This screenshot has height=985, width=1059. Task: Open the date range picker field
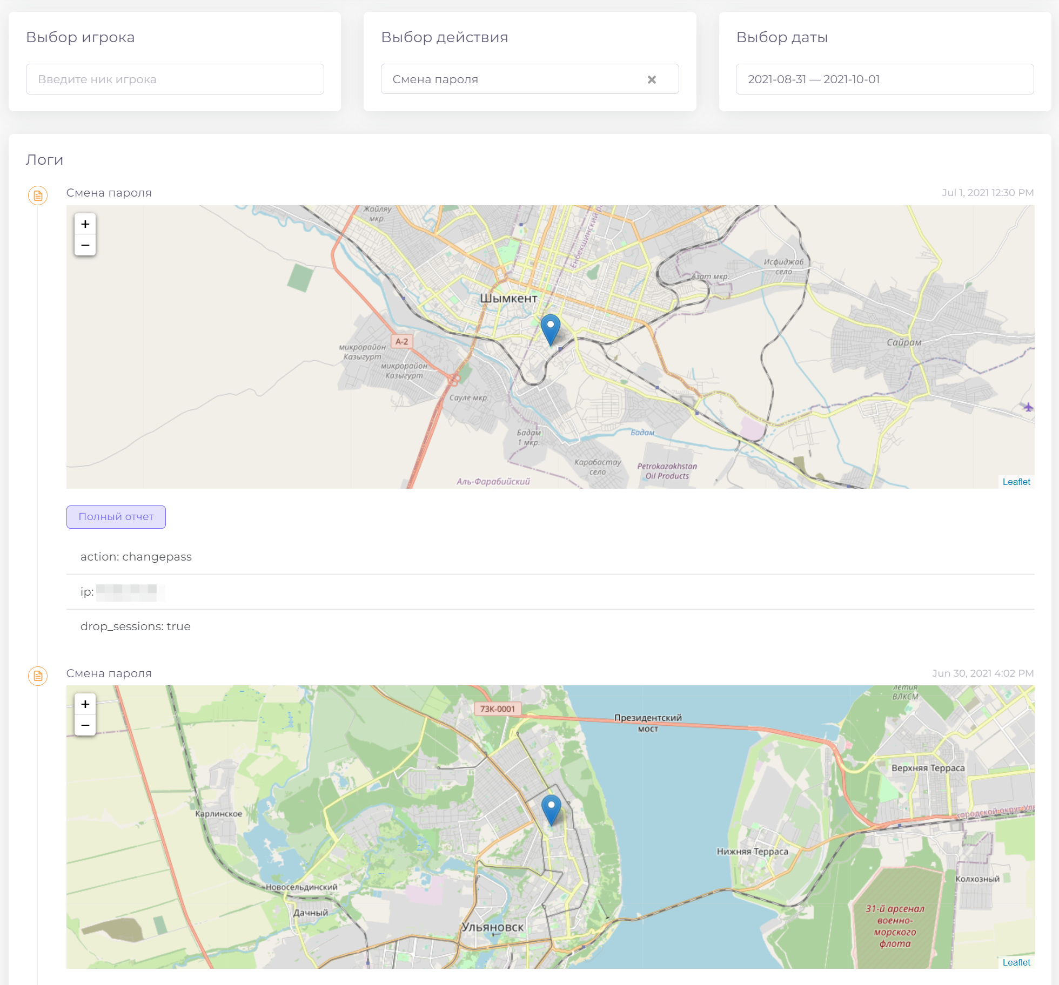coord(884,79)
